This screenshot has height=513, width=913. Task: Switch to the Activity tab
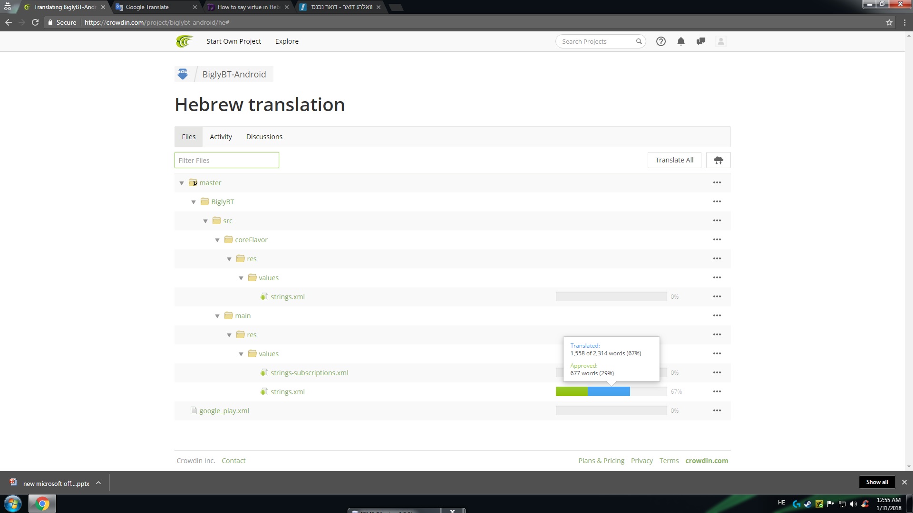pyautogui.click(x=221, y=137)
